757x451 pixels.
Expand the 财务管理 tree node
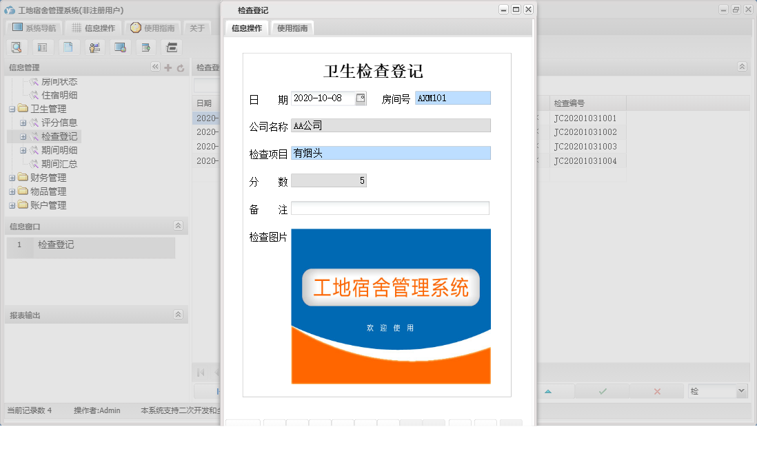[12, 178]
